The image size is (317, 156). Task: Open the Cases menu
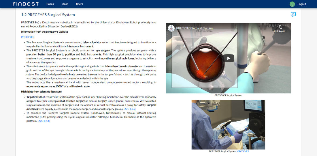coord(50,4)
